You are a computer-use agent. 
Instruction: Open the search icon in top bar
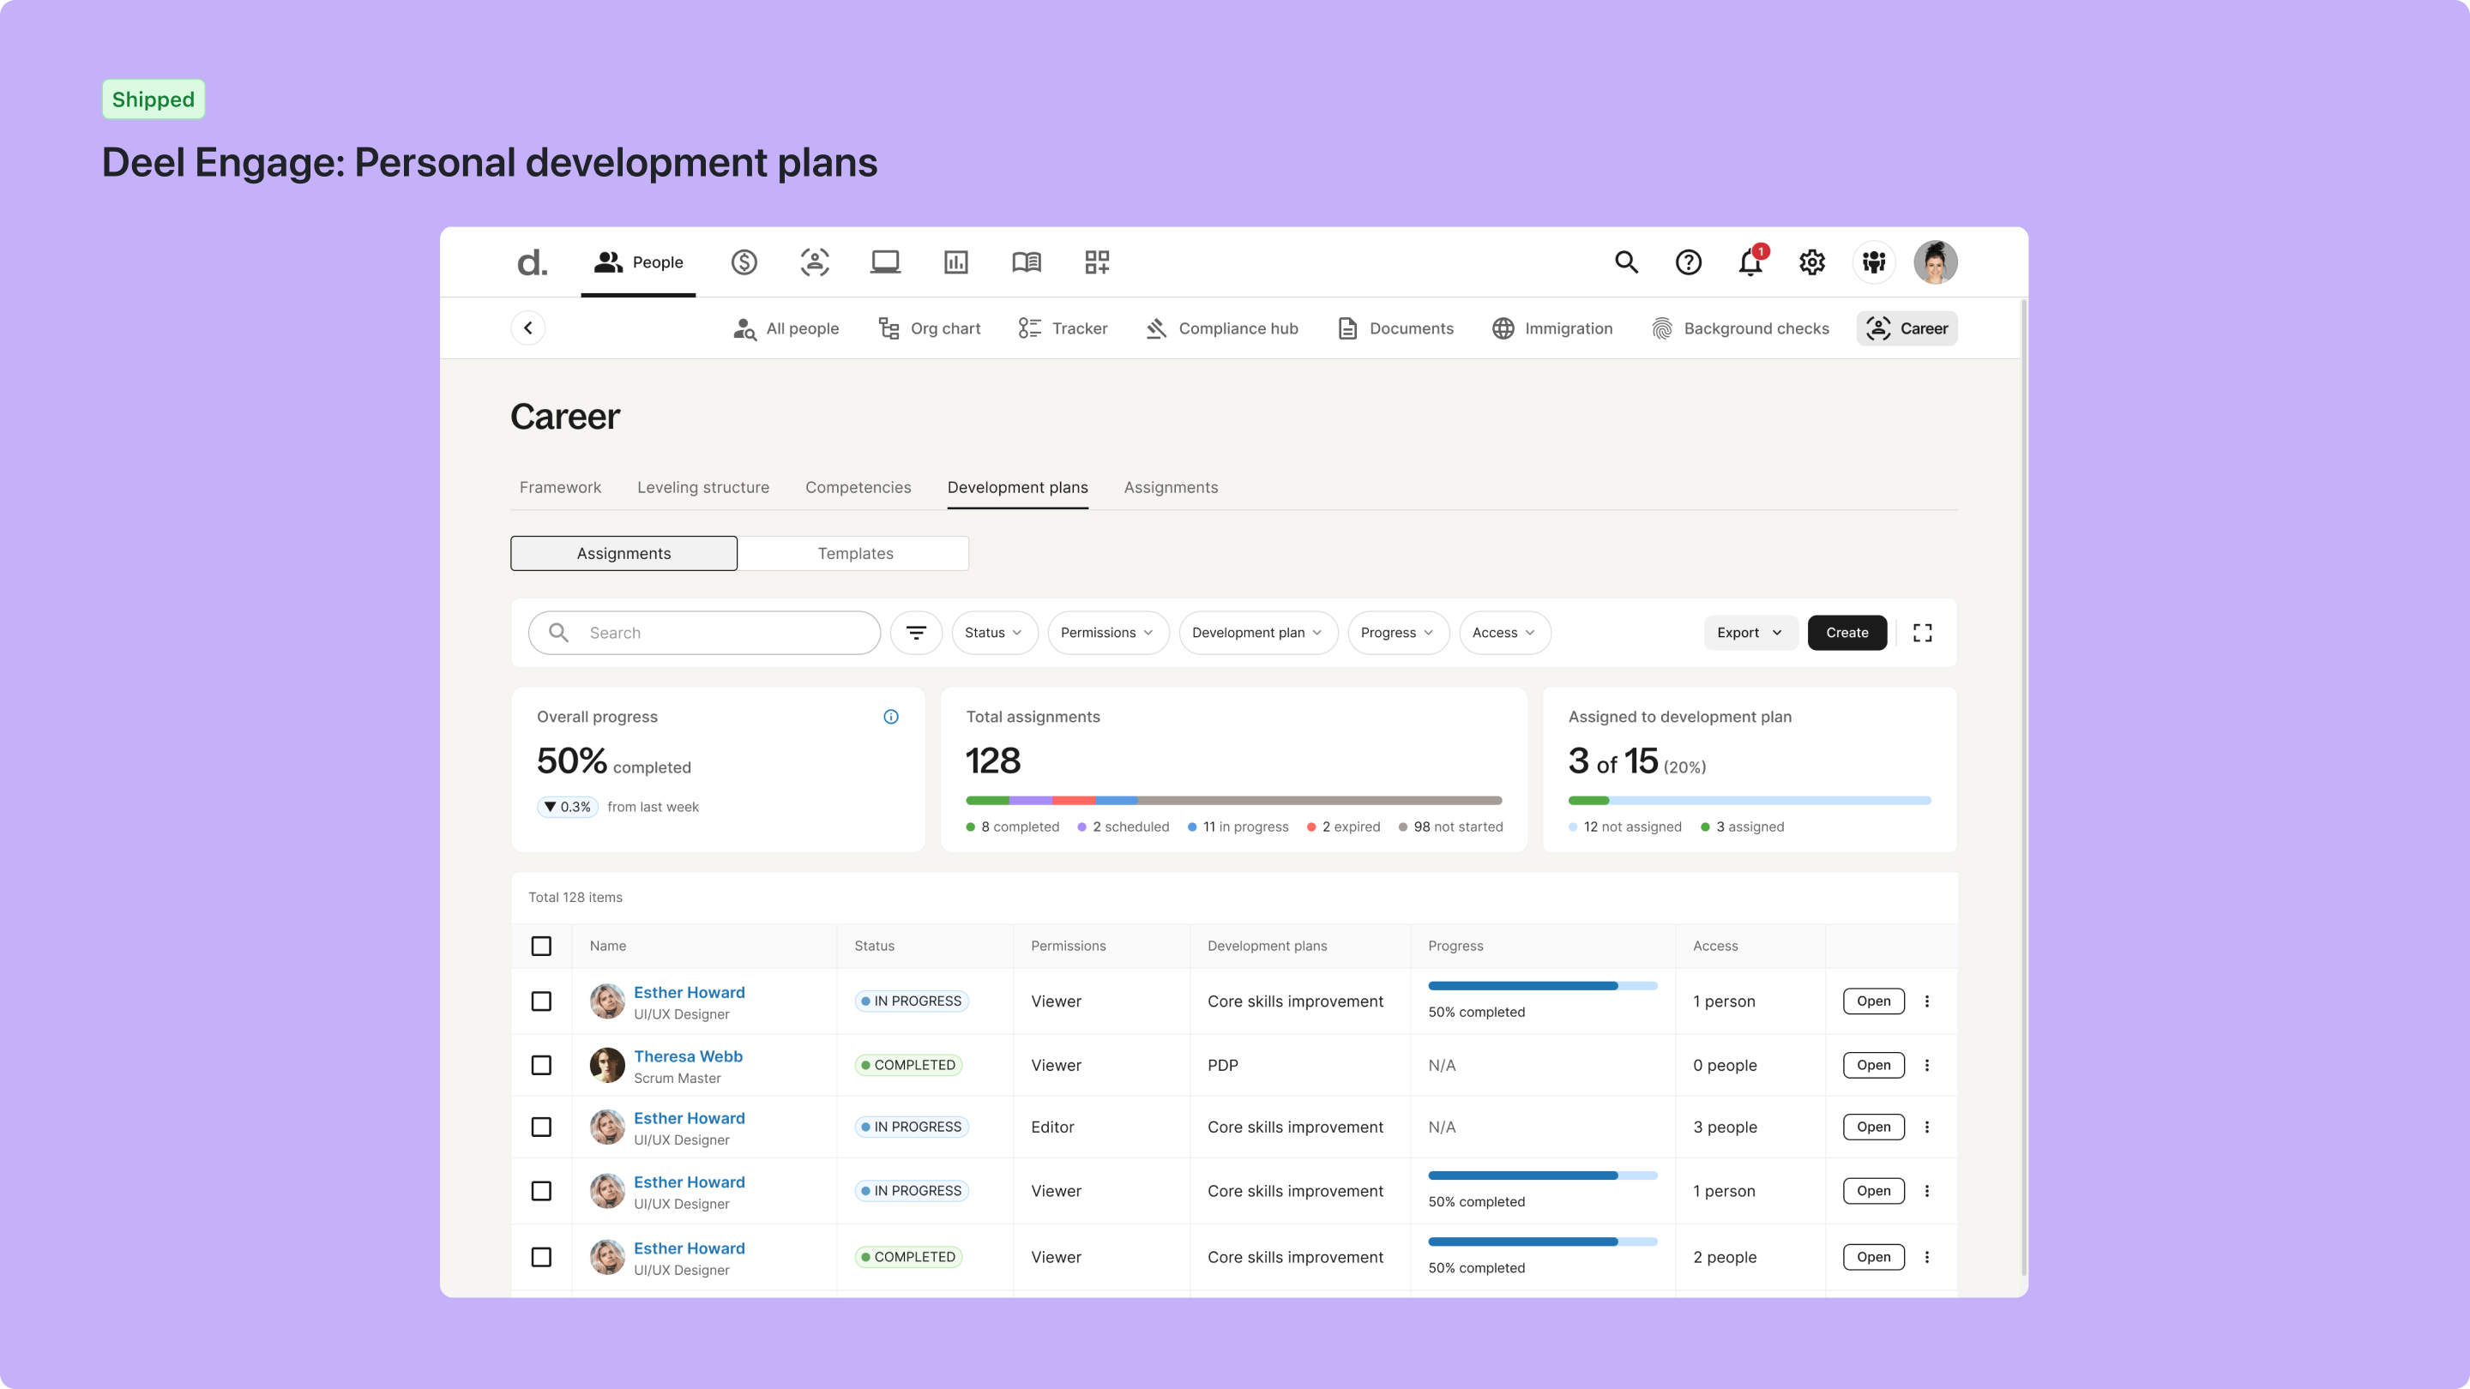1626,262
